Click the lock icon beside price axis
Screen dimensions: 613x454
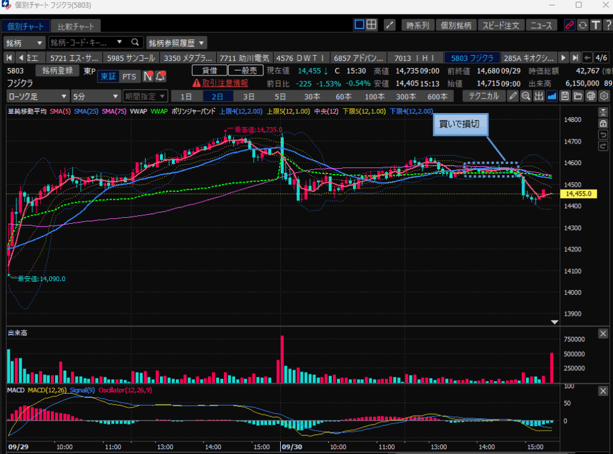coord(603,123)
